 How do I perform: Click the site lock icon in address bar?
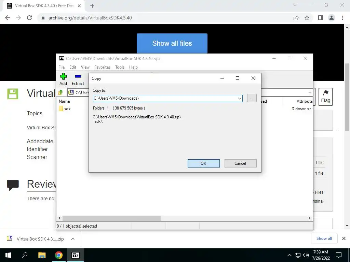(x=43, y=18)
